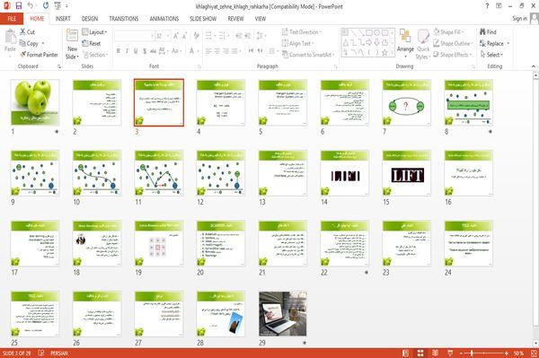Image resolution: width=539 pixels, height=358 pixels.
Task: Open Character Spacing options
Action: (163, 51)
